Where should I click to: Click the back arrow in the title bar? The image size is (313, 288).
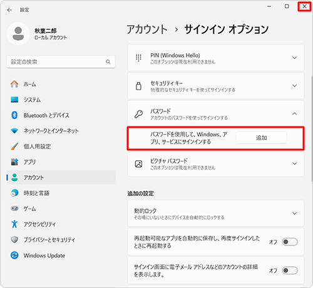[x=9, y=10]
